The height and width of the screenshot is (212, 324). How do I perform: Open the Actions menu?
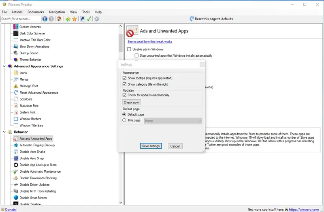[x=17, y=12]
